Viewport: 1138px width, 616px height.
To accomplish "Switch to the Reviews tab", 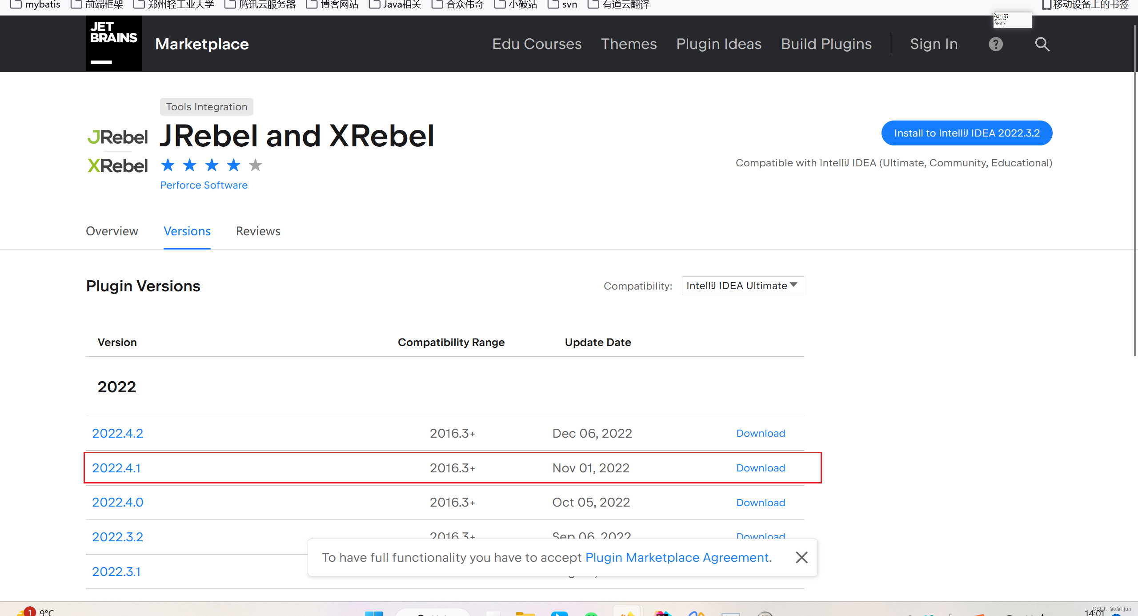I will [x=258, y=231].
